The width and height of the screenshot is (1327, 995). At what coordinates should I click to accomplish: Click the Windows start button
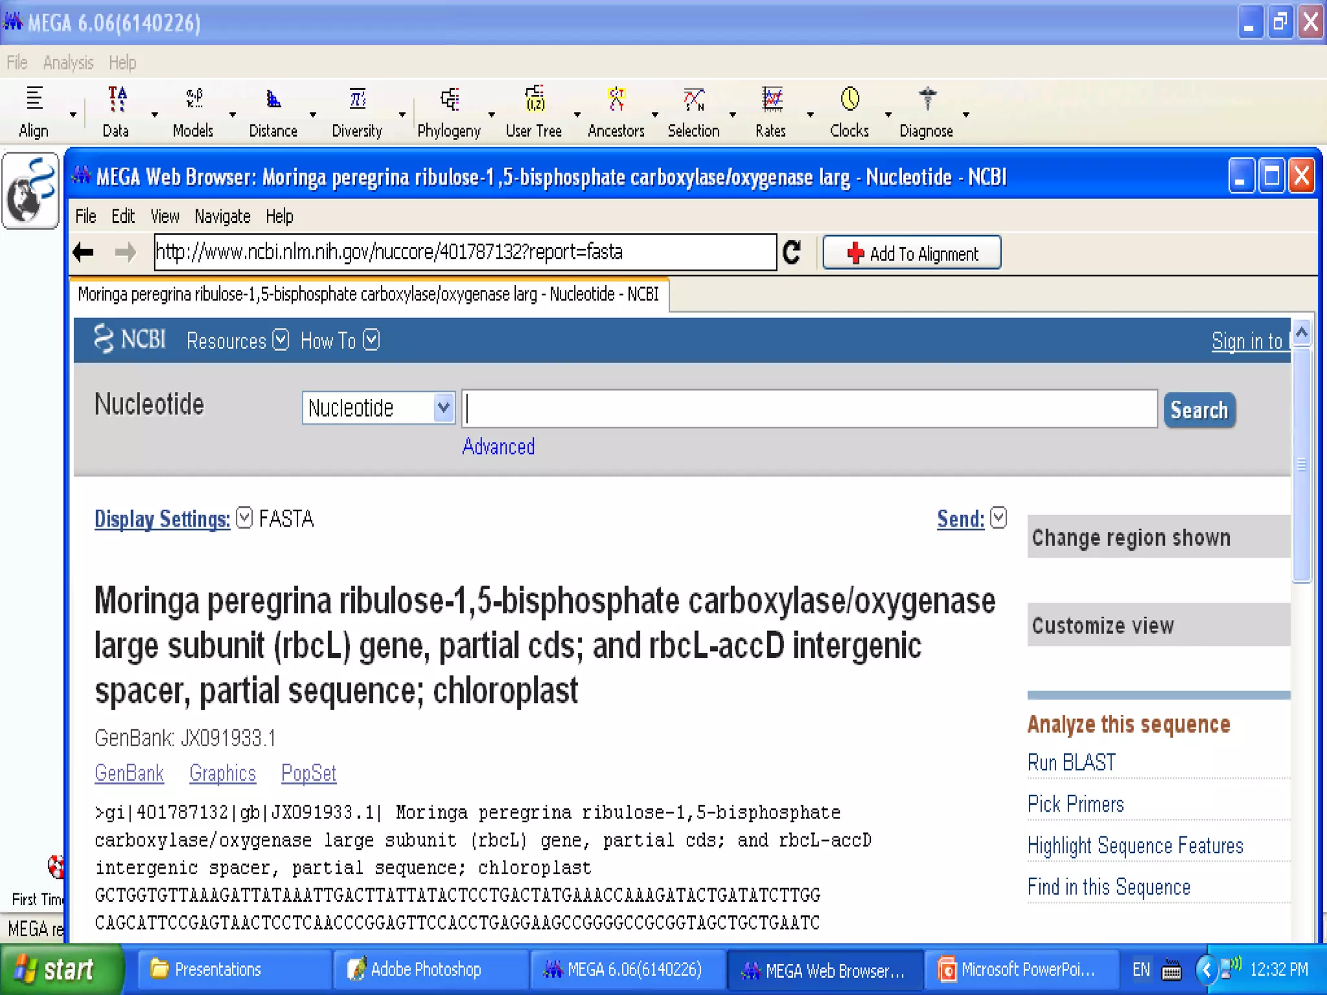(x=61, y=970)
